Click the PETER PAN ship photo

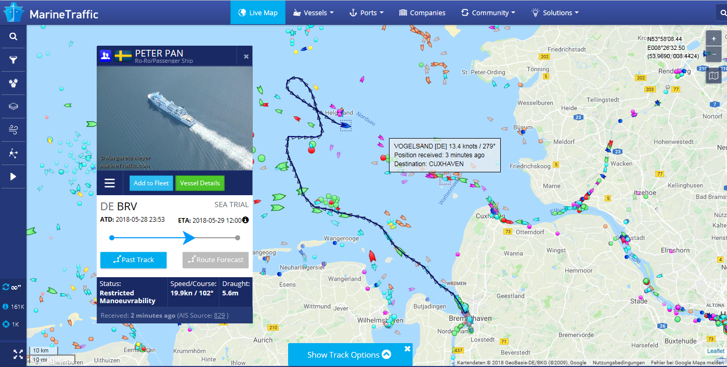click(175, 118)
